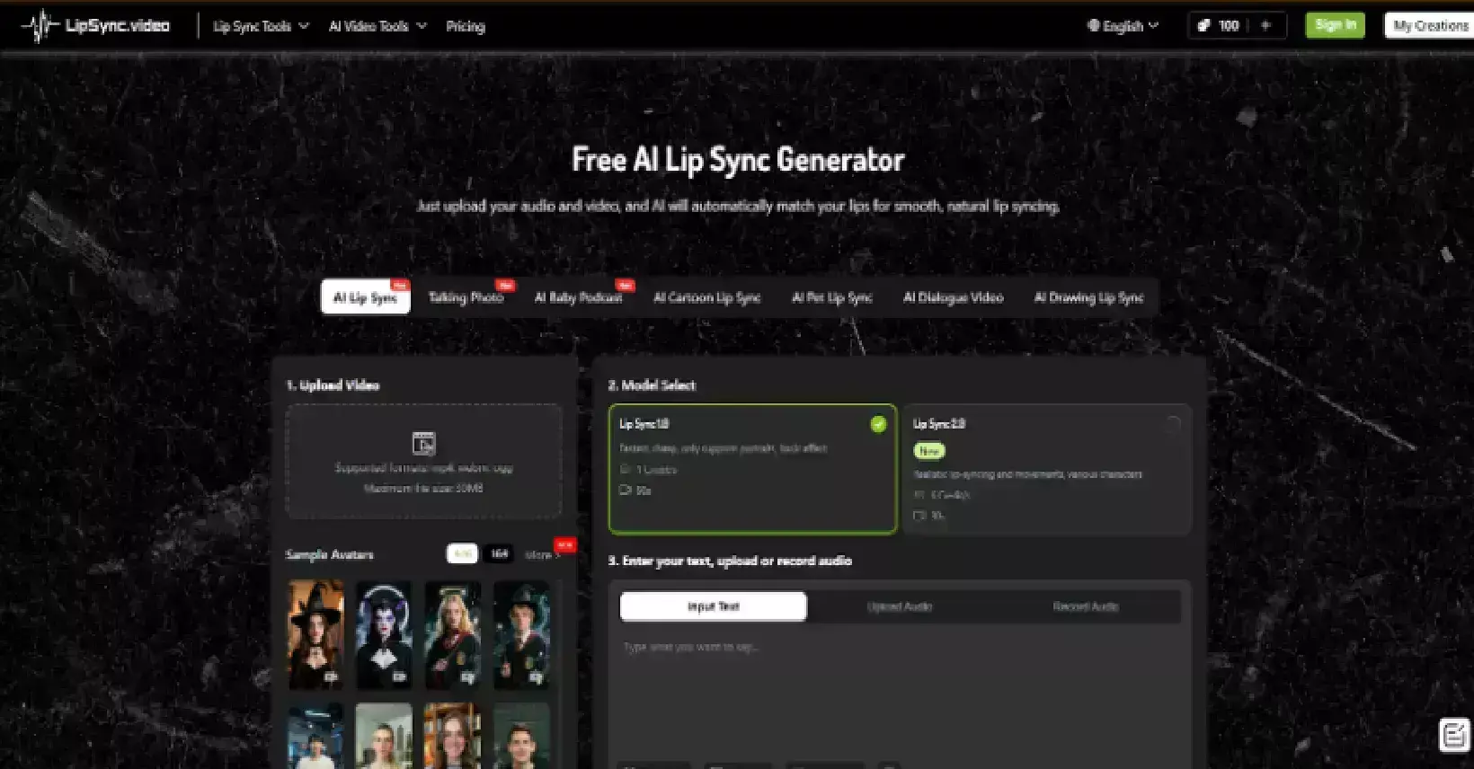Switch to the AI Dialogue Video tab
Image resolution: width=1474 pixels, height=769 pixels.
coord(953,297)
